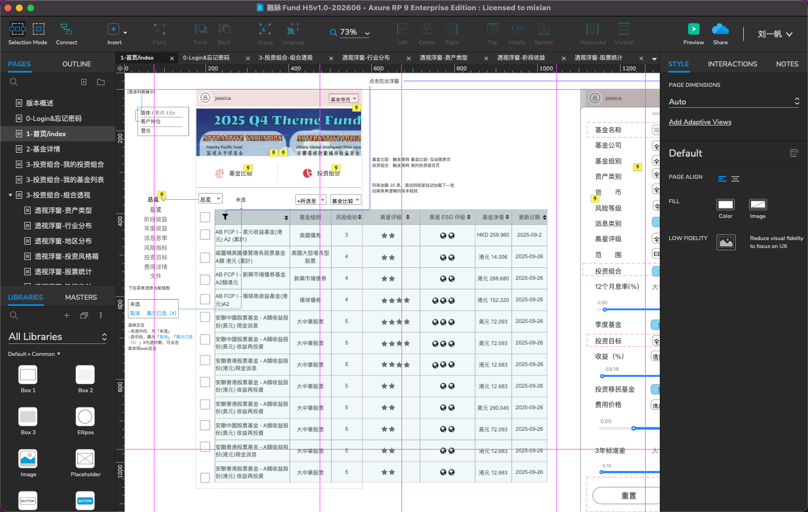The image size is (808, 512).
Task: Open the Page Dimensions Auto dropdown
Action: pos(734,102)
